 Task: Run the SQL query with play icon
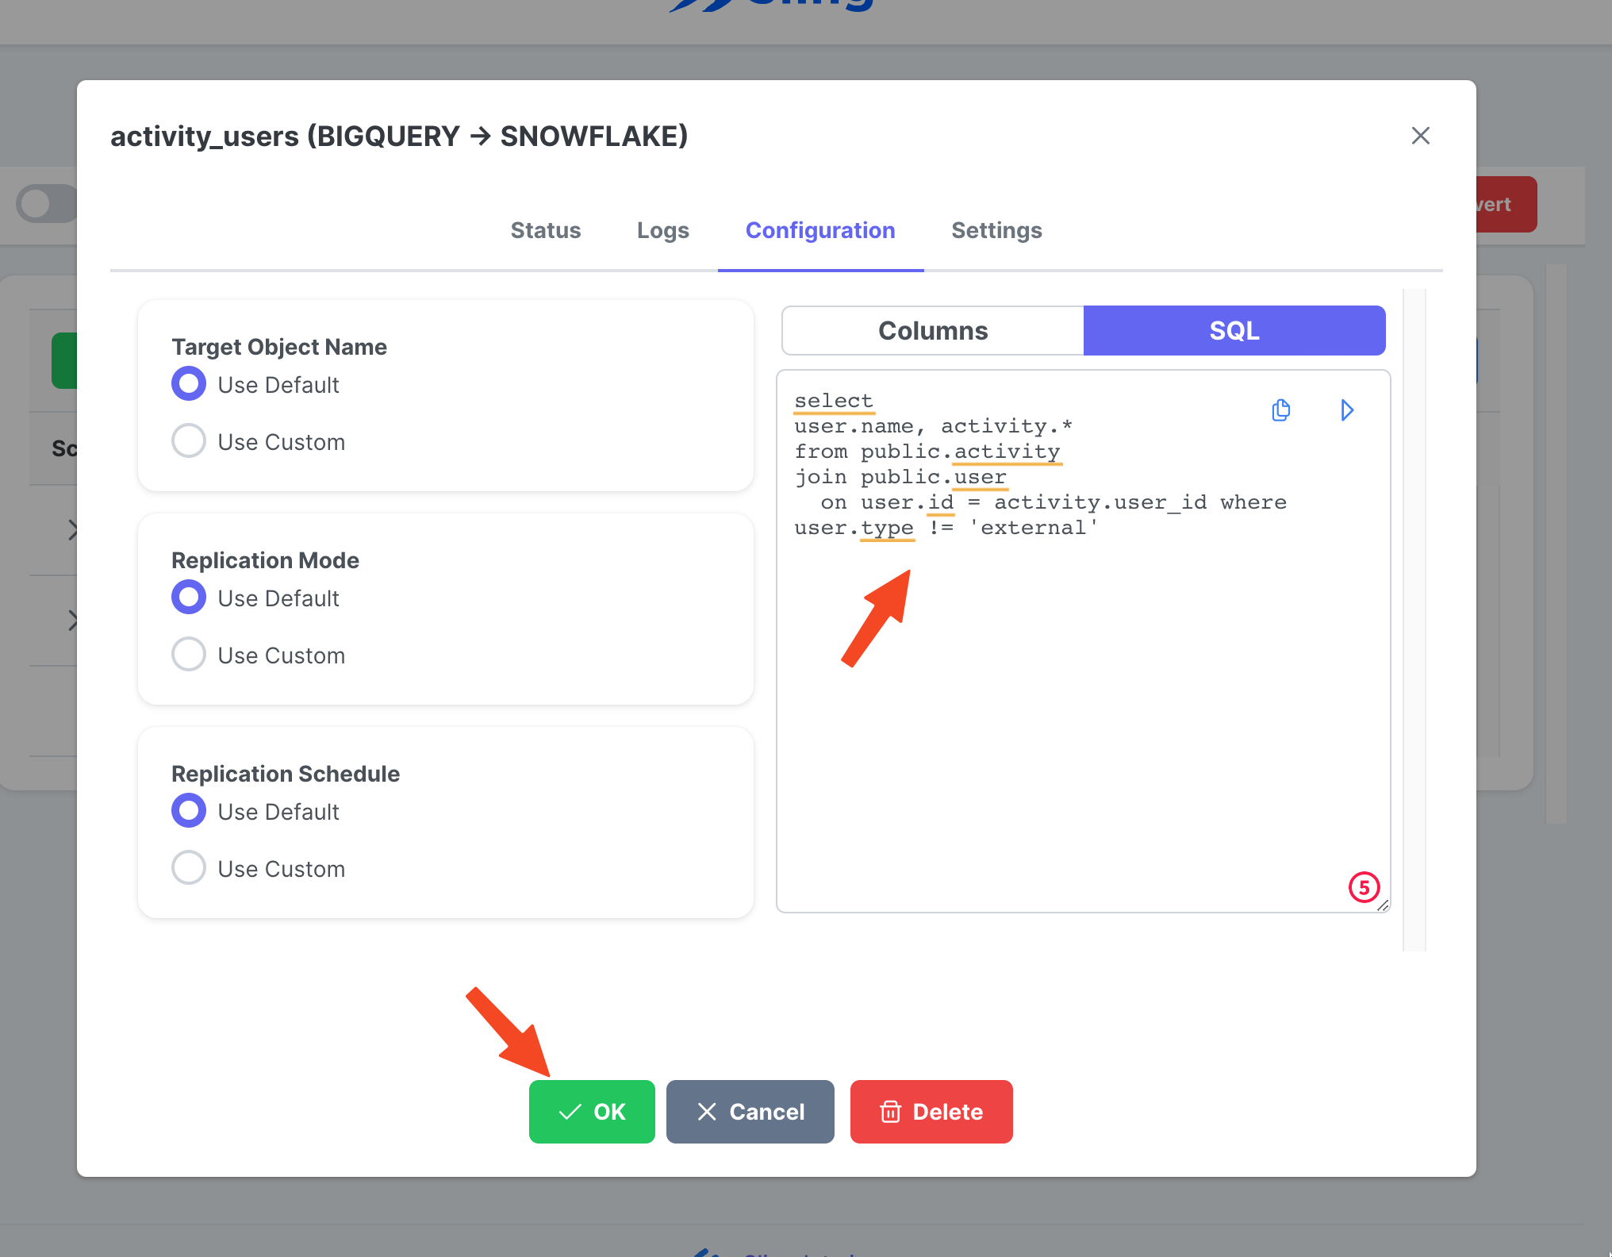1346,410
